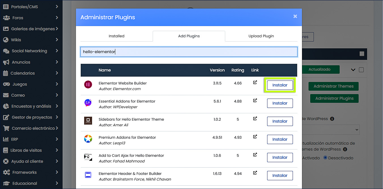
Task: Click the Administrar Themes button
Action: (333, 86)
